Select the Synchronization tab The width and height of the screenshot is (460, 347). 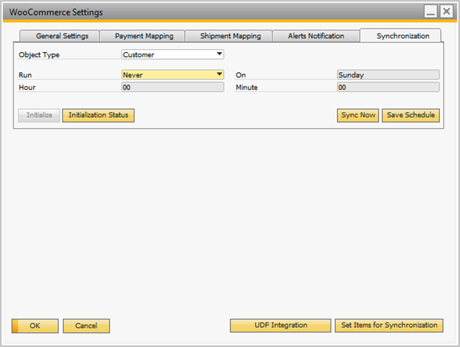coord(403,36)
